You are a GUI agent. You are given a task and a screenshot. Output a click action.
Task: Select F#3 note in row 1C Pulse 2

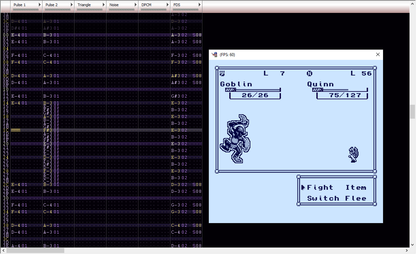[47, 130]
